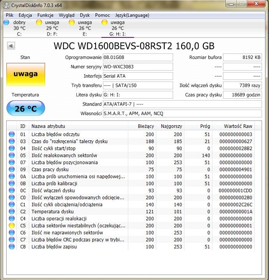
Task: Click the ID column header
Action: click(x=23, y=126)
